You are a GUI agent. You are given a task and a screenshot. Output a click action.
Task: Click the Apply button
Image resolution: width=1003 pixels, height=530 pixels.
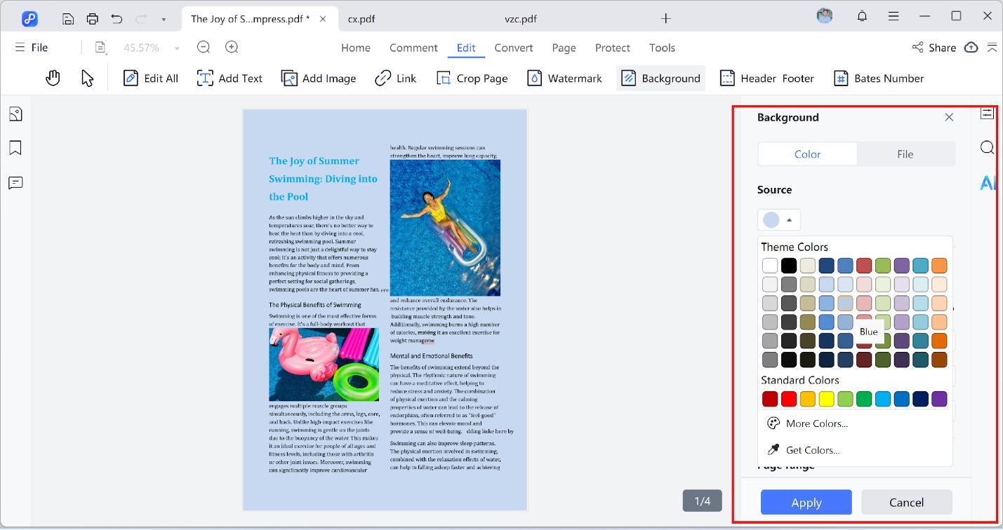pyautogui.click(x=806, y=502)
